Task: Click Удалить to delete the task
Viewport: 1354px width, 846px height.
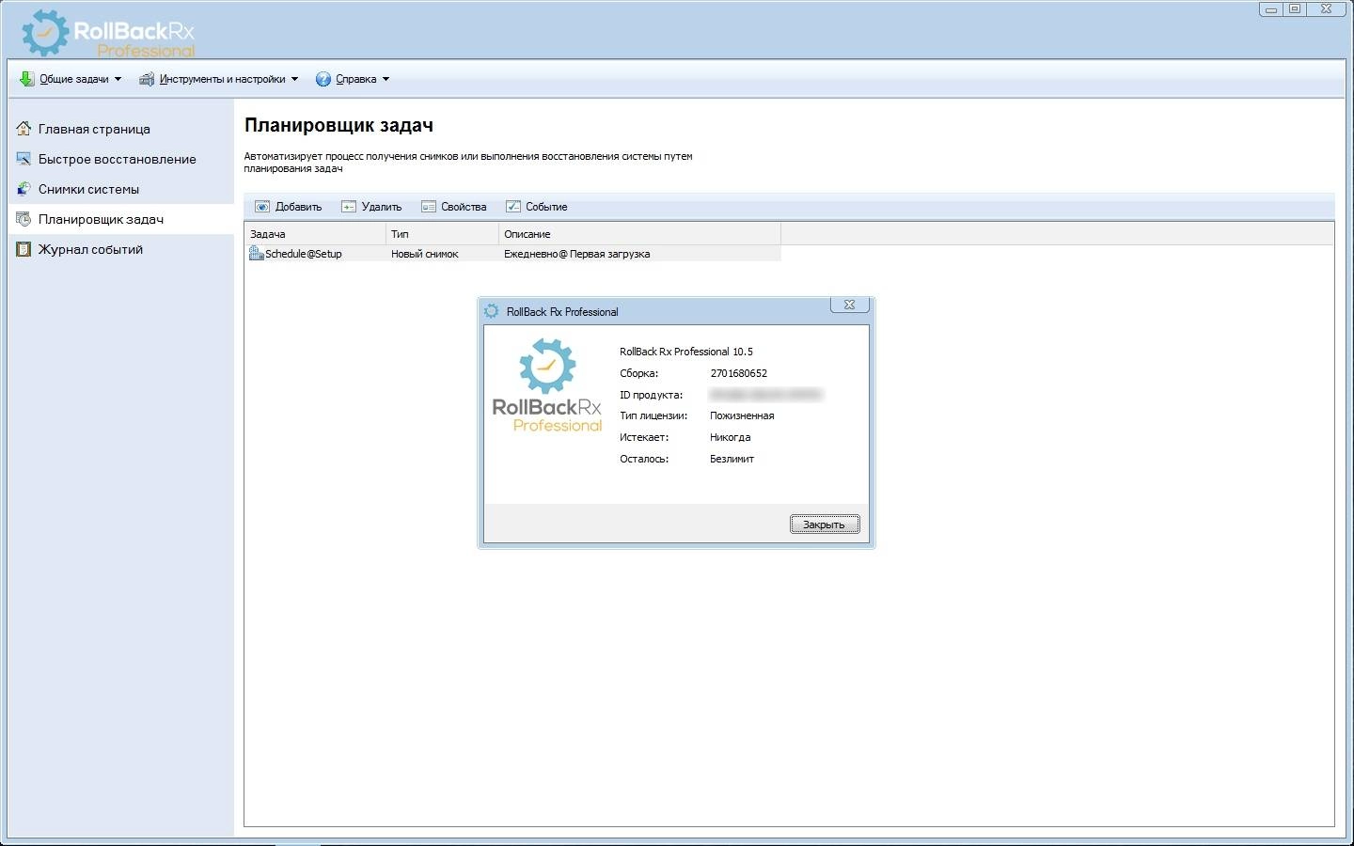Action: [x=381, y=207]
